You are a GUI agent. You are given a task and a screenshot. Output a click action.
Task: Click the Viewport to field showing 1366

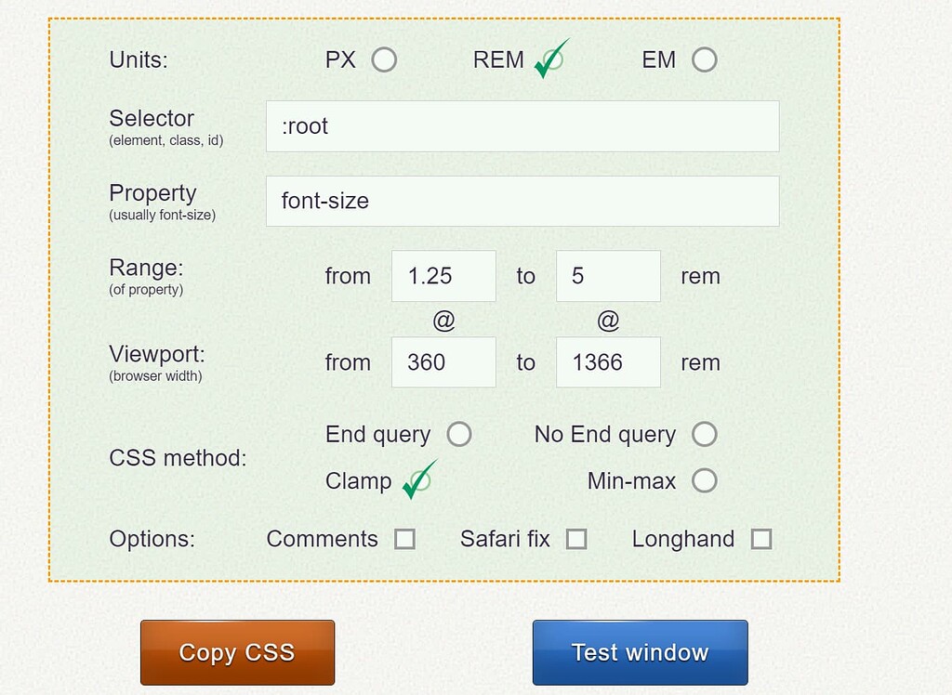point(608,362)
